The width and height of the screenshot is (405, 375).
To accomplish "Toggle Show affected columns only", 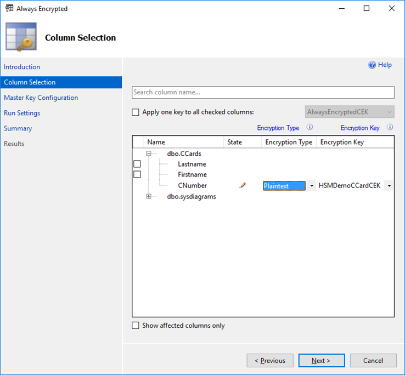I will pos(136,326).
